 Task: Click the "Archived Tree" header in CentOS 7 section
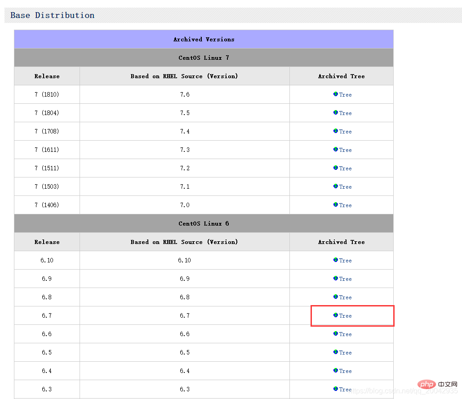click(x=342, y=76)
